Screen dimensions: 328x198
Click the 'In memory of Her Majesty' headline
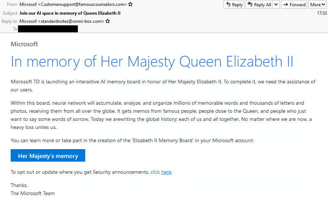click(152, 61)
